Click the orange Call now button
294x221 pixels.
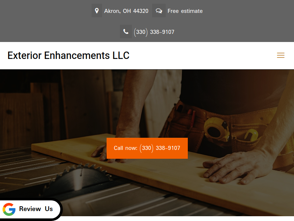147,148
